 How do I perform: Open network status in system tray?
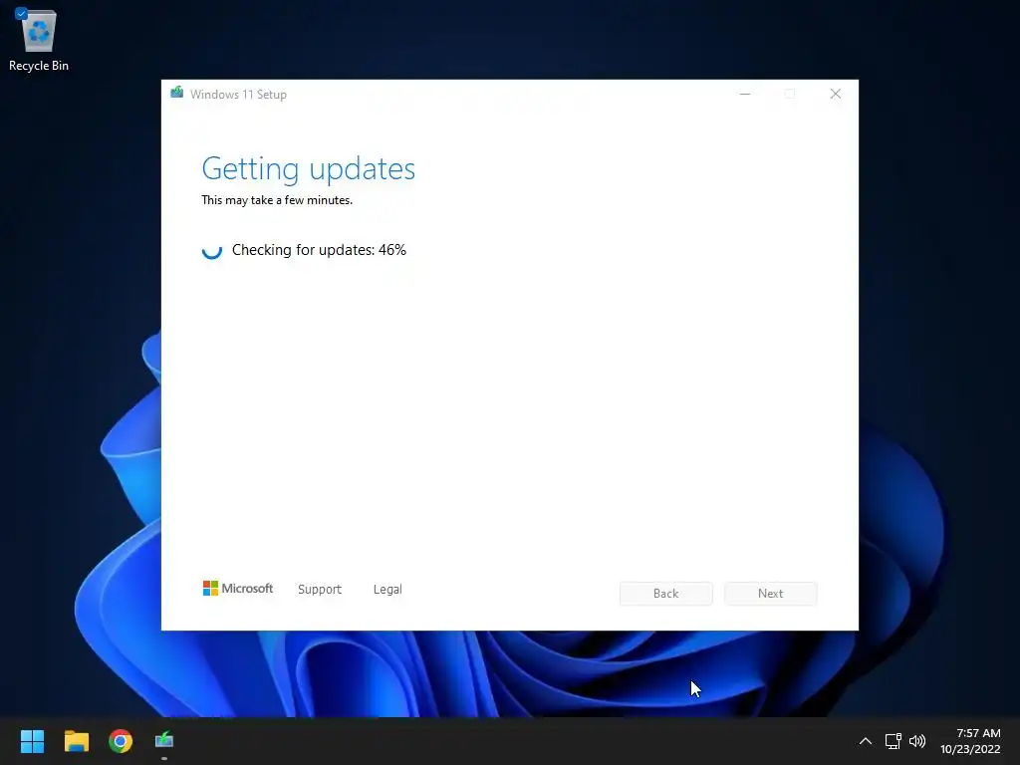pos(893,741)
